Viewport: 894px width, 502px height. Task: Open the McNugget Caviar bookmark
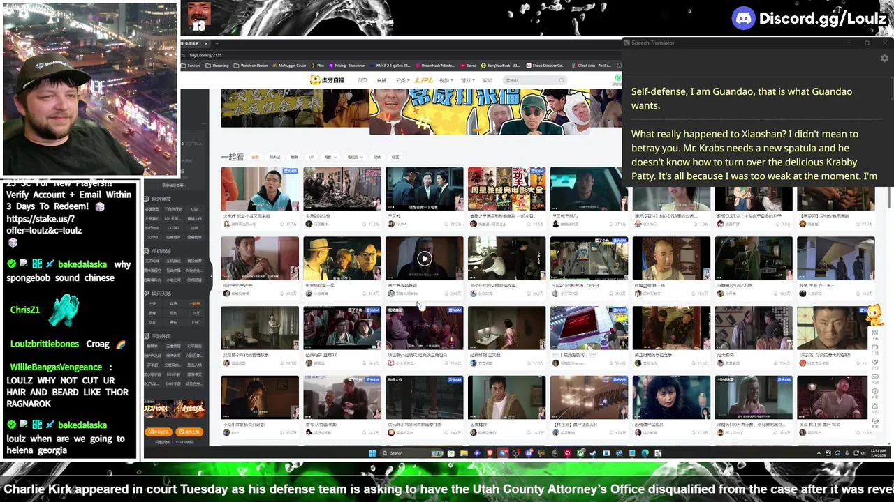290,66
